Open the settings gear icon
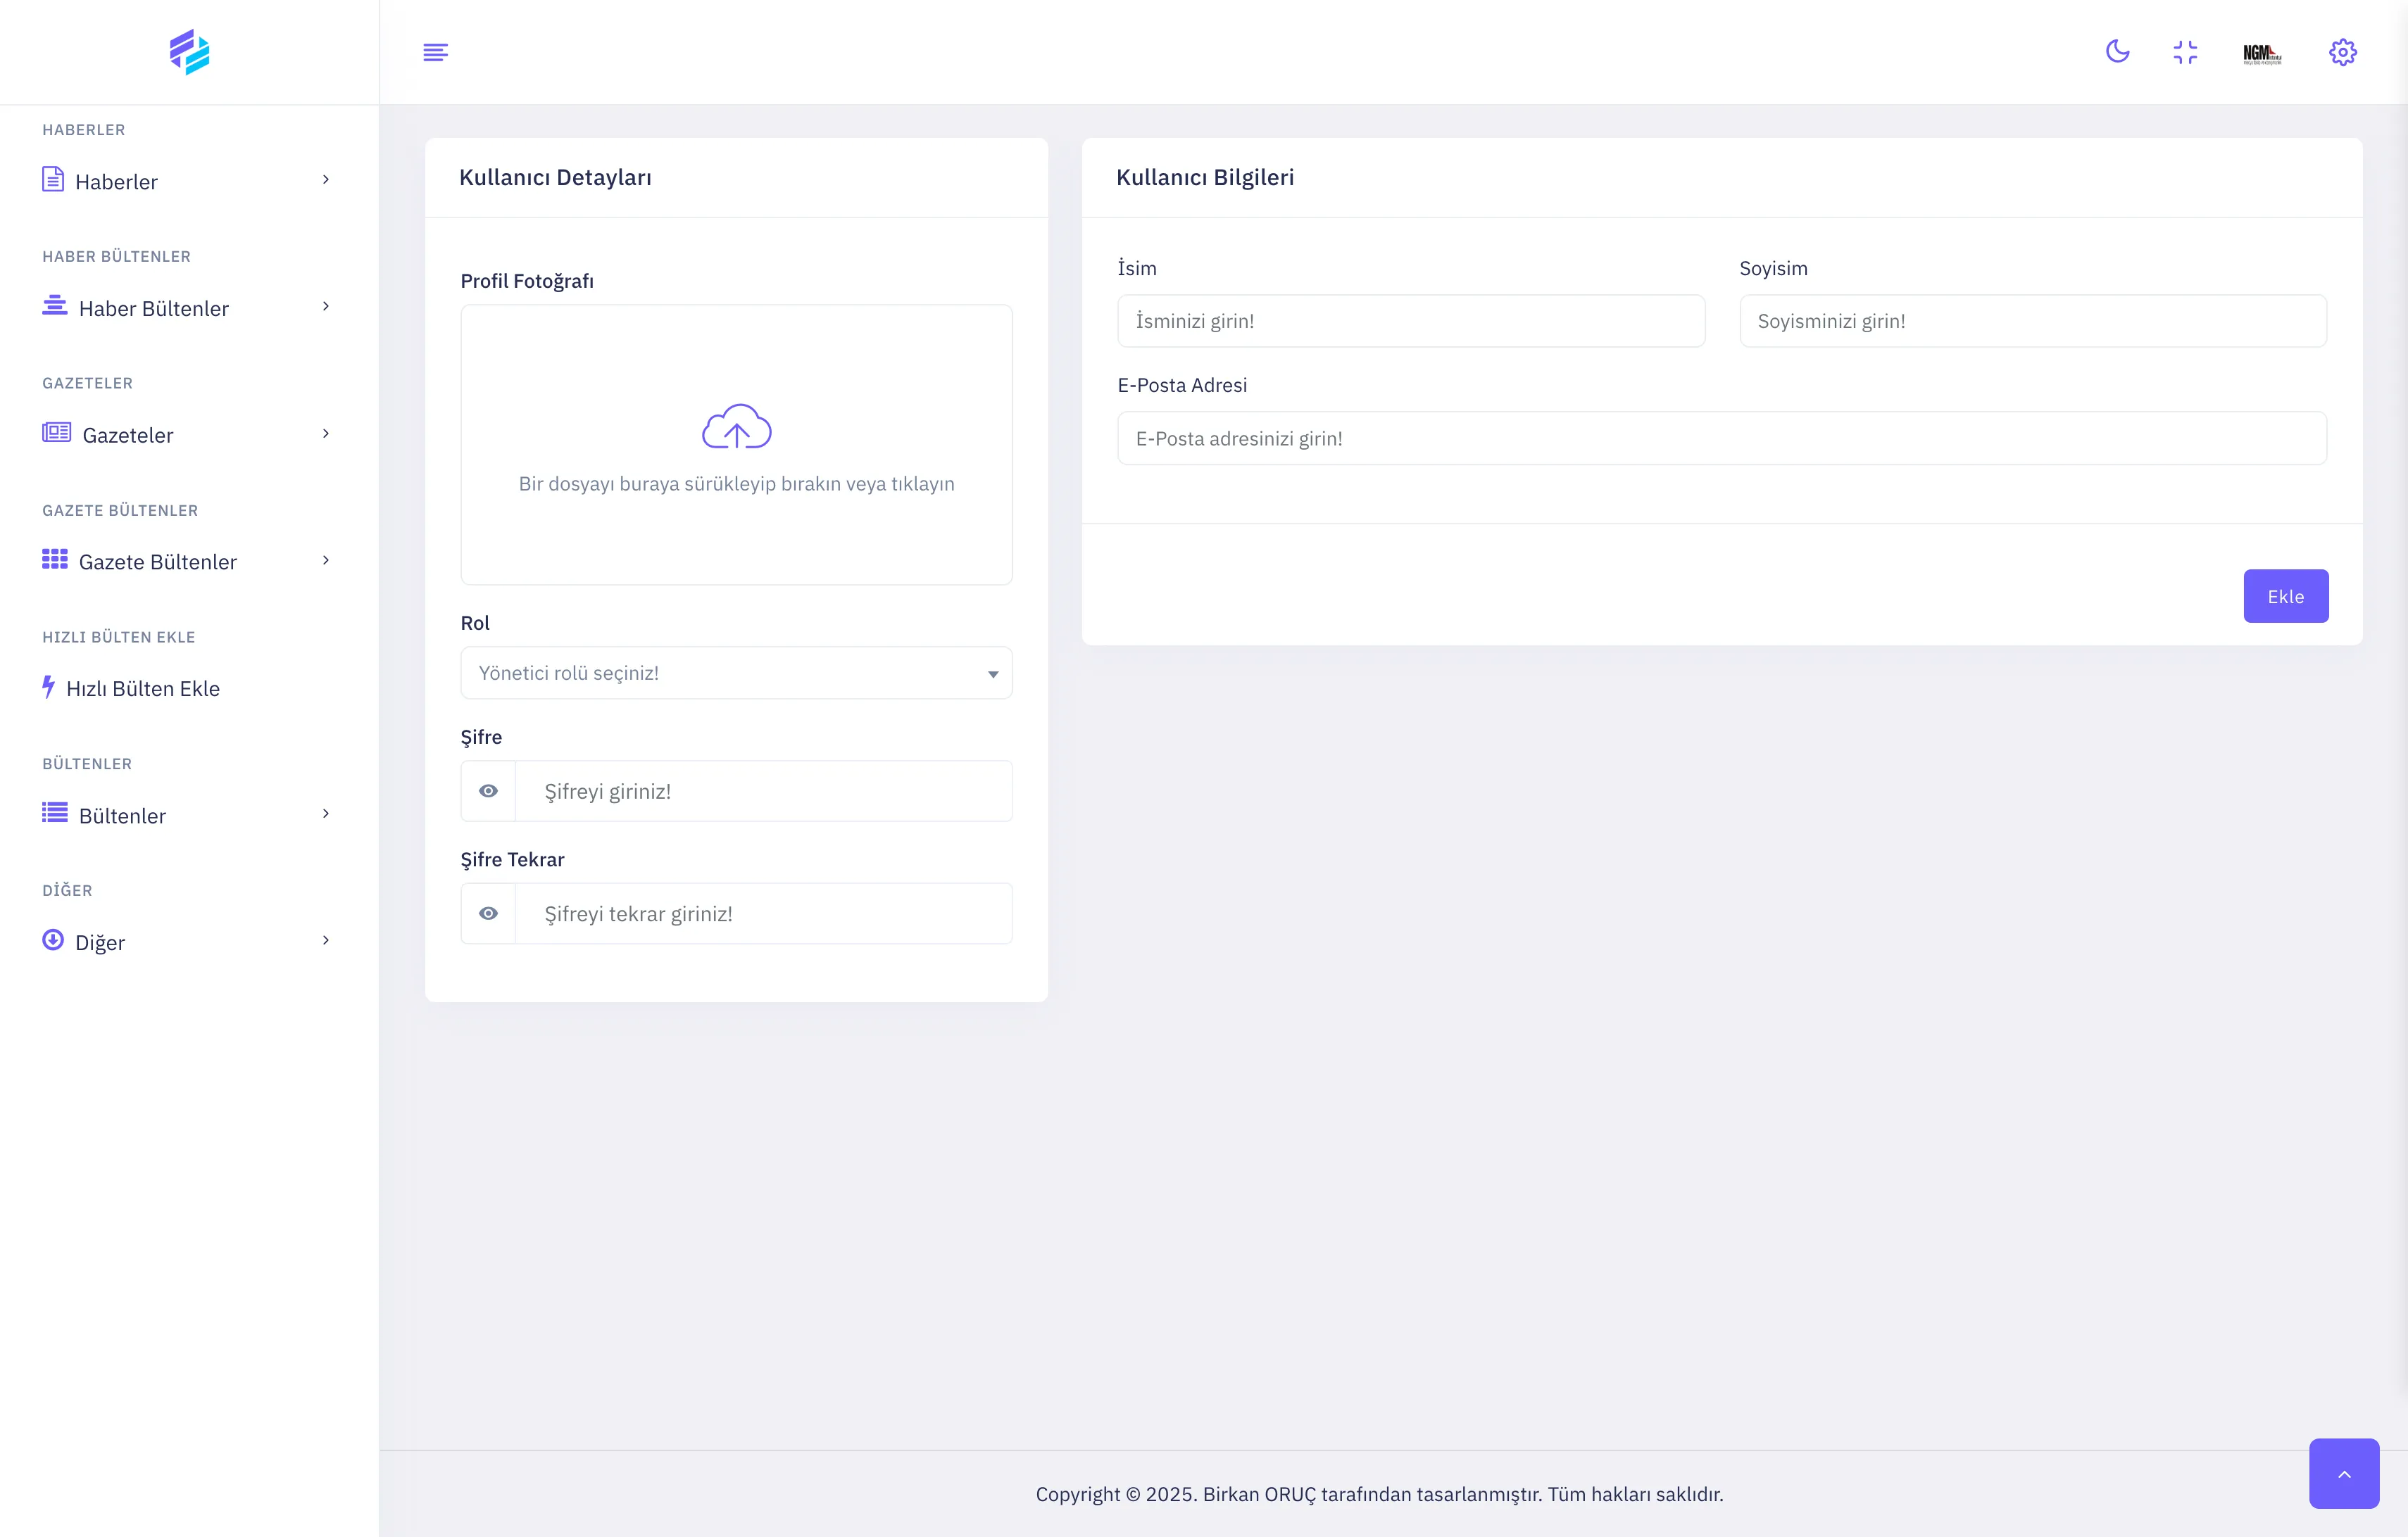Image resolution: width=2408 pixels, height=1537 pixels. pos(2342,52)
